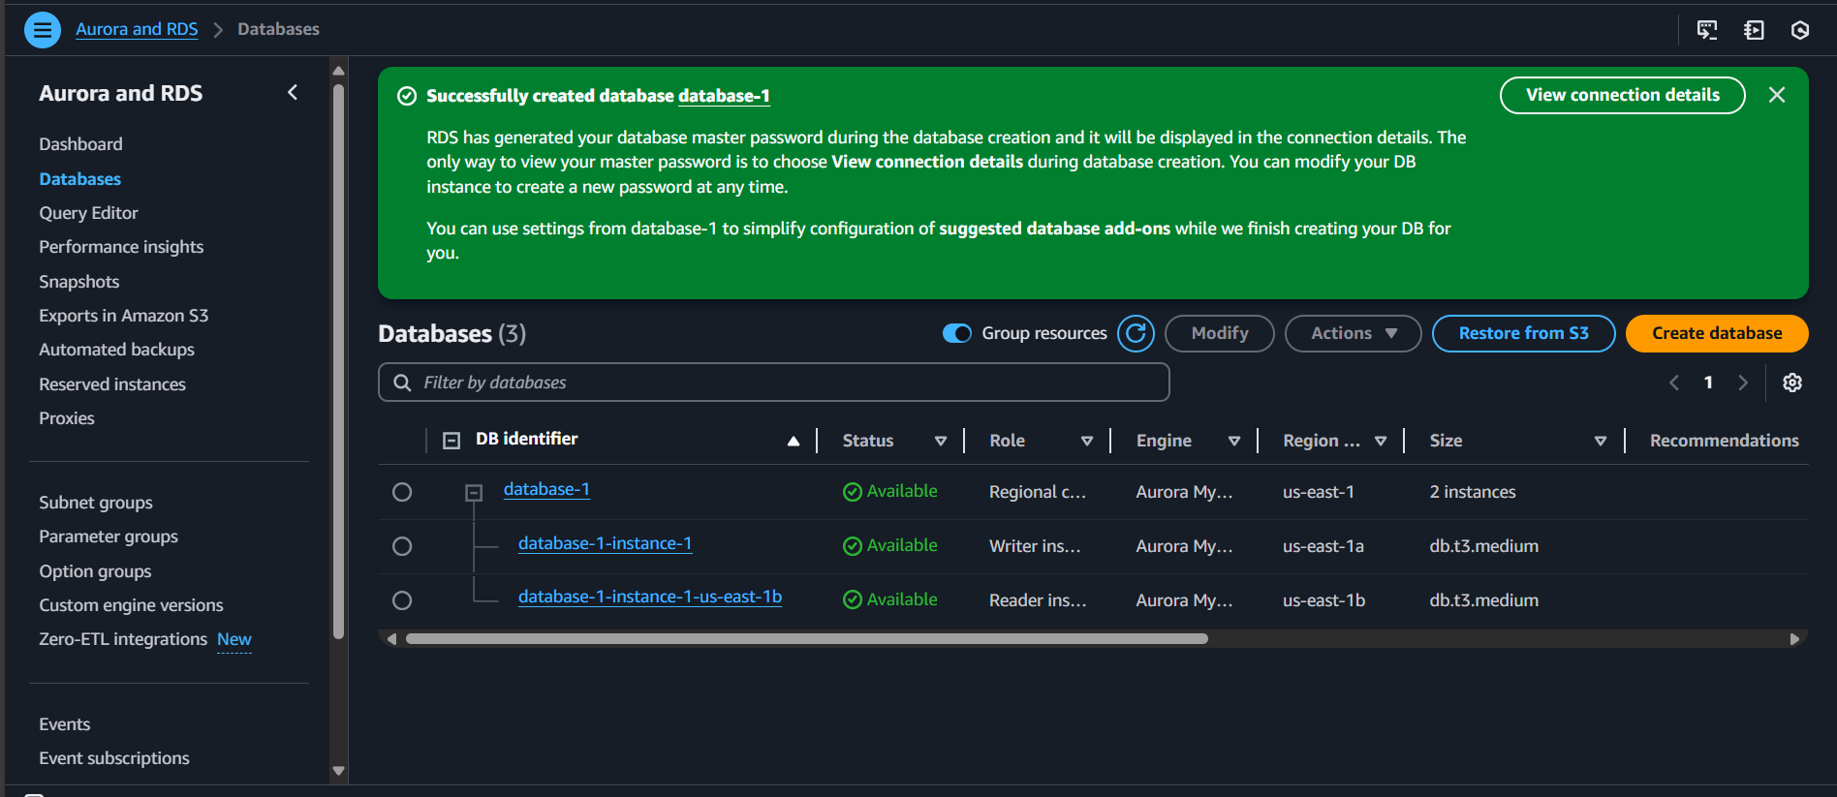
Task: Click the Filter by databases search field
Action: [x=774, y=383]
